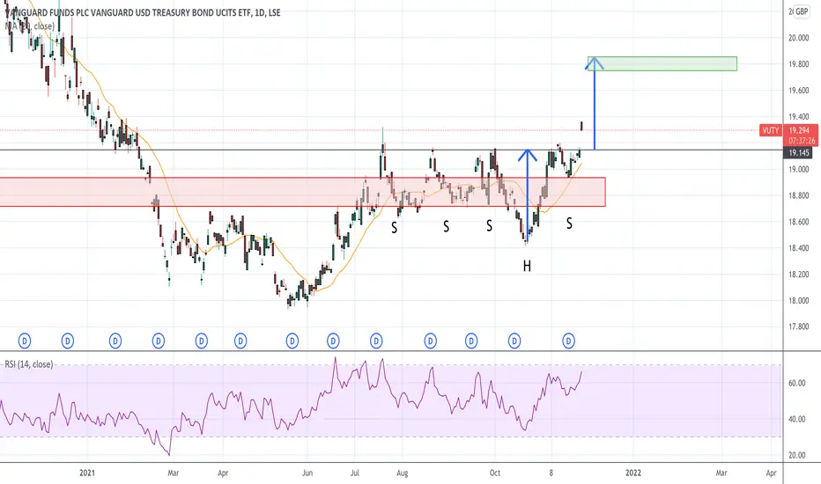Click the Jul time axis label
This screenshot has height=484, width=821.
click(354, 473)
